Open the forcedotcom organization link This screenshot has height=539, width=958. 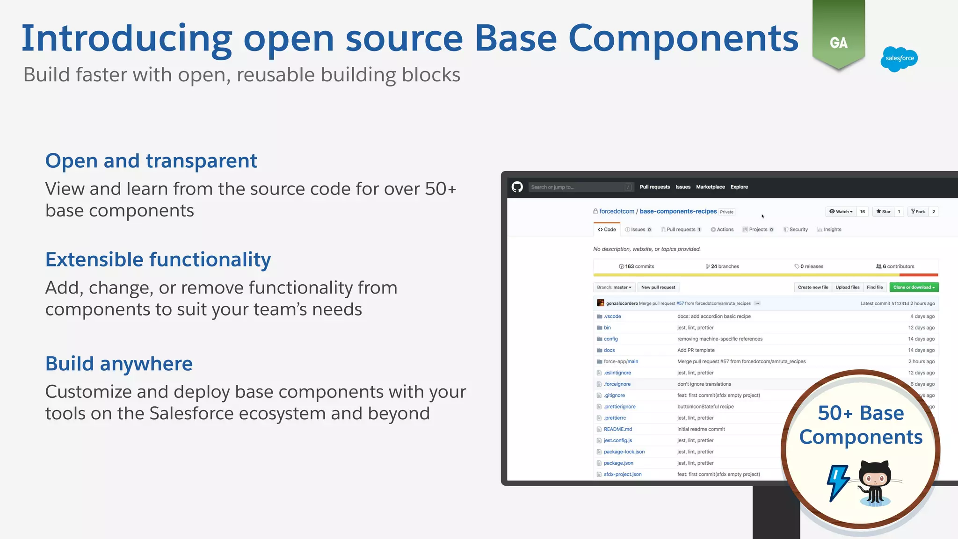(617, 211)
